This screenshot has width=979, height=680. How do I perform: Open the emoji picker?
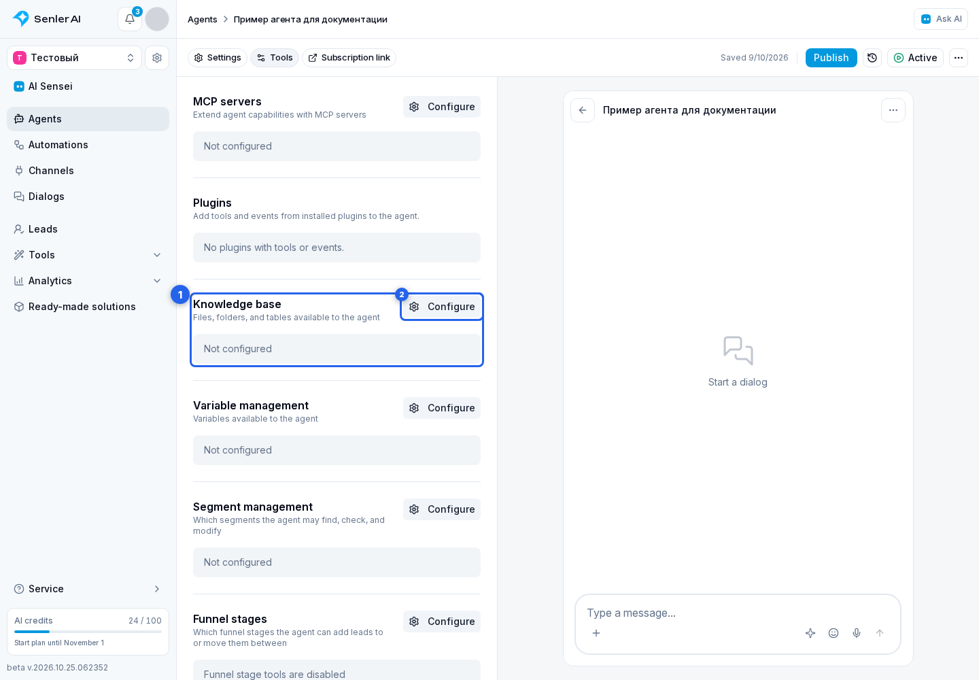coord(834,633)
